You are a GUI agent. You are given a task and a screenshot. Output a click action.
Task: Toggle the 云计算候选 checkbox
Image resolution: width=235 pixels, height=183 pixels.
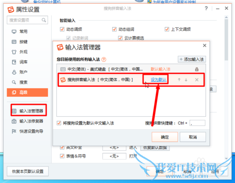120,38
